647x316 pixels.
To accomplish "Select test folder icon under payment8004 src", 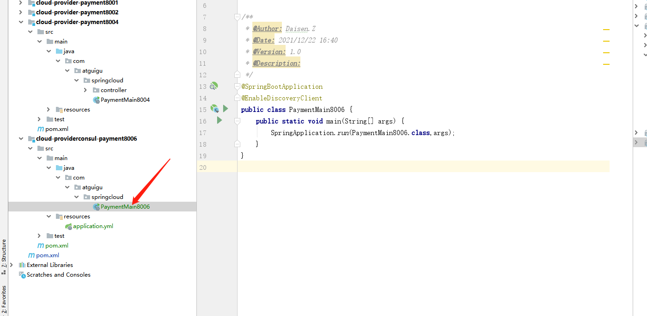I will 50,119.
